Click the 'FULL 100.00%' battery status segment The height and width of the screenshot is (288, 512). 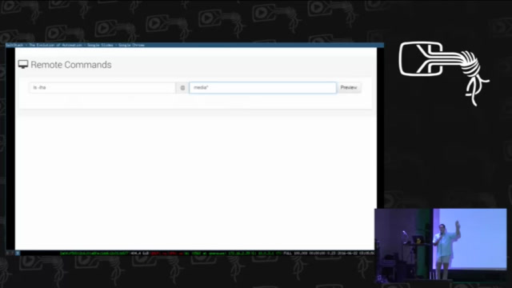point(296,253)
